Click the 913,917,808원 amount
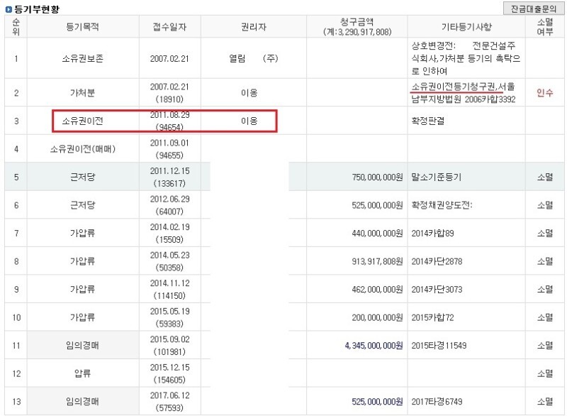Screen dimensions: 567x416 pyautogui.click(x=377, y=261)
